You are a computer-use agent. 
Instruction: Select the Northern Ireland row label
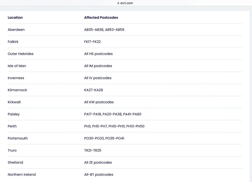click(x=22, y=175)
